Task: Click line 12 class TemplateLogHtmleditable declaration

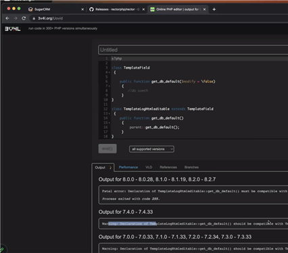Action: point(162,109)
